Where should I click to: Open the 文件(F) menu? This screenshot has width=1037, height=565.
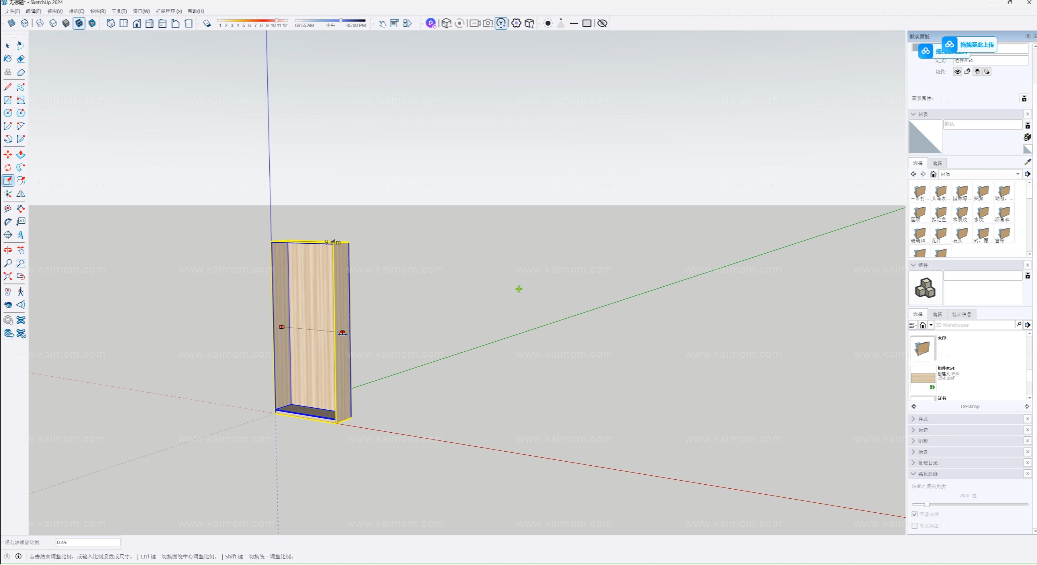coord(12,11)
